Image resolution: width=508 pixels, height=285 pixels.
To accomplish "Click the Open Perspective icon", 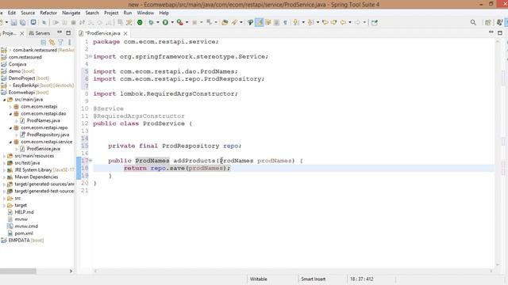I will coord(487,22).
